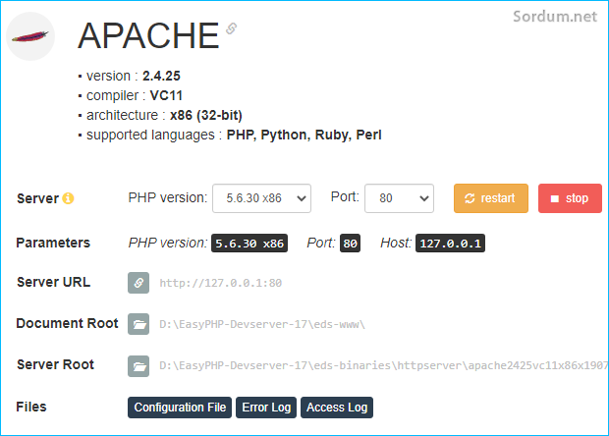Open the Configuration File
The height and width of the screenshot is (436, 609).
point(180,408)
